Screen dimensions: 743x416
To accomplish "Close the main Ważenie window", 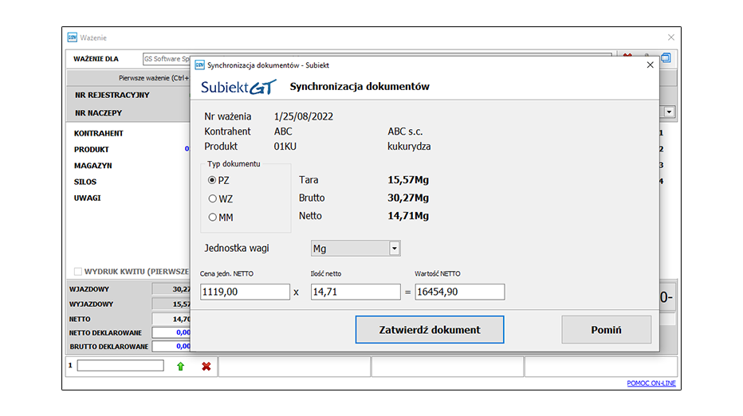I will click(x=670, y=37).
